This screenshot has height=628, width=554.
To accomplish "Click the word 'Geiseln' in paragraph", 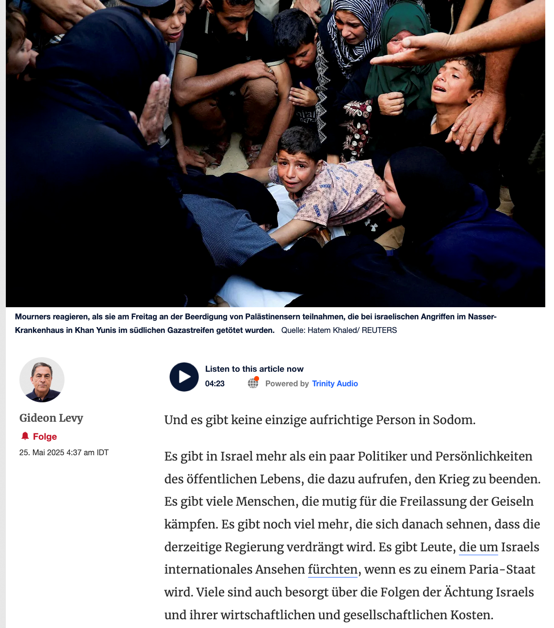I will 512,501.
